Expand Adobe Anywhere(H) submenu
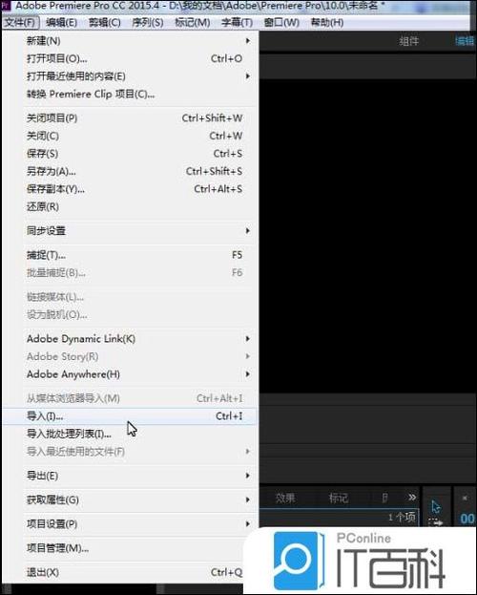Screen dimensions: 477x595 click(x=130, y=374)
